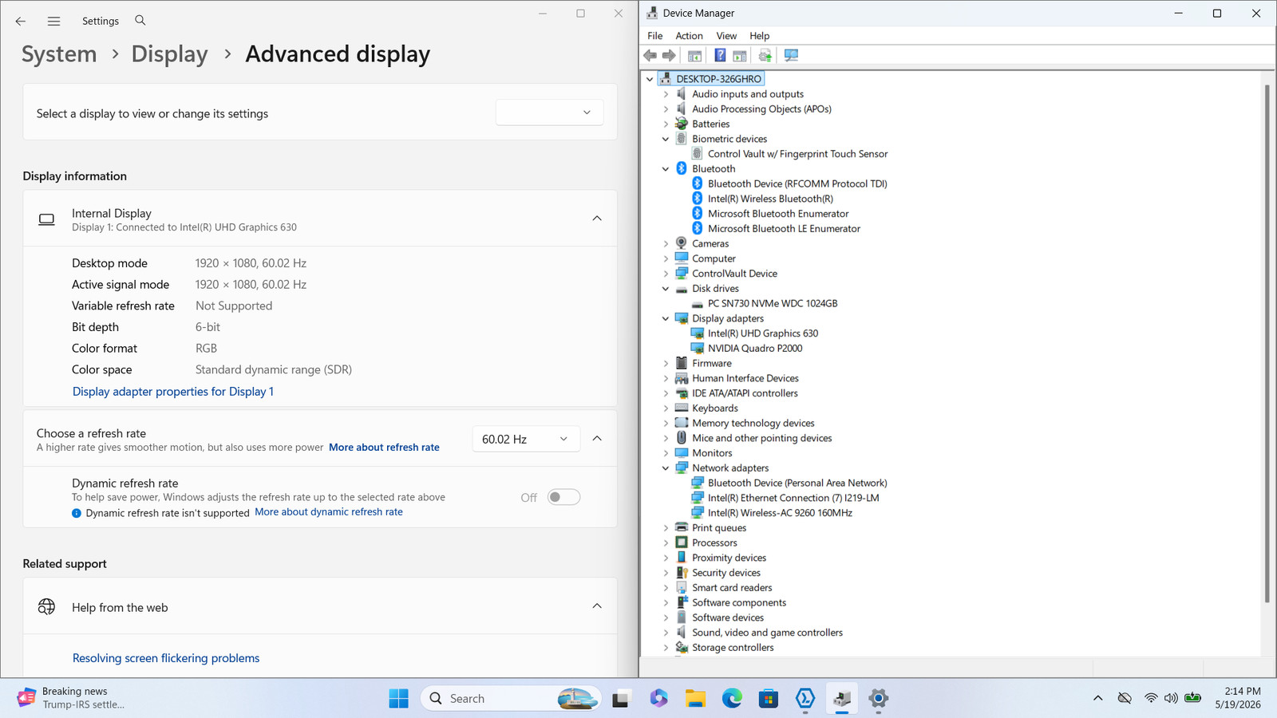Screen dimensions: 1277x718
Task: Open Task View on taskbar
Action: pyautogui.click(x=621, y=698)
